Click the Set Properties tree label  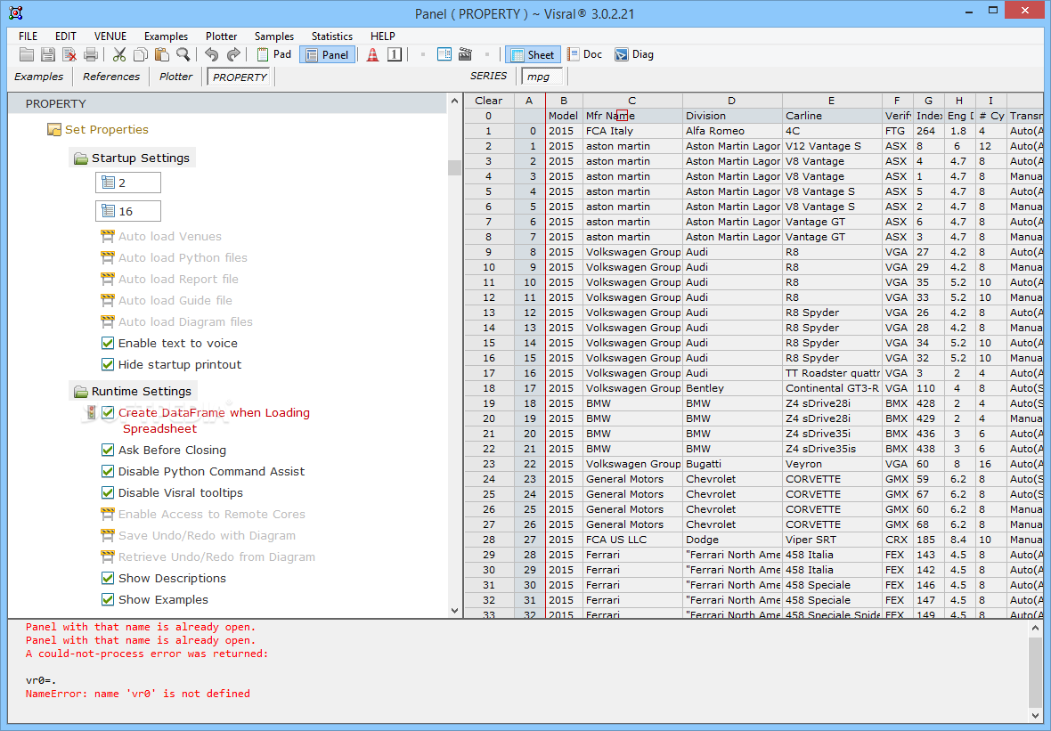[x=107, y=129]
